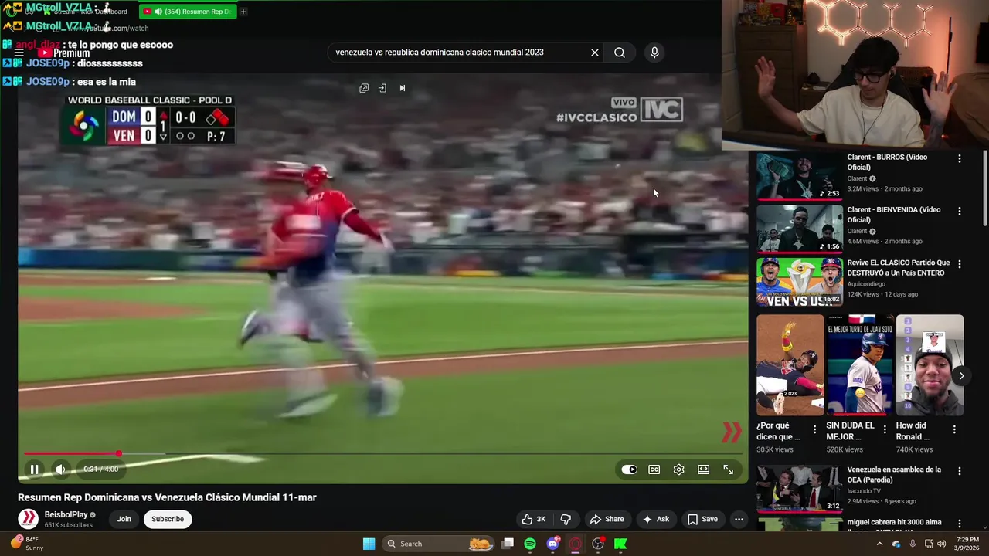Click the pop-out window icon above player
Image resolution: width=989 pixels, height=556 pixels.
click(364, 88)
